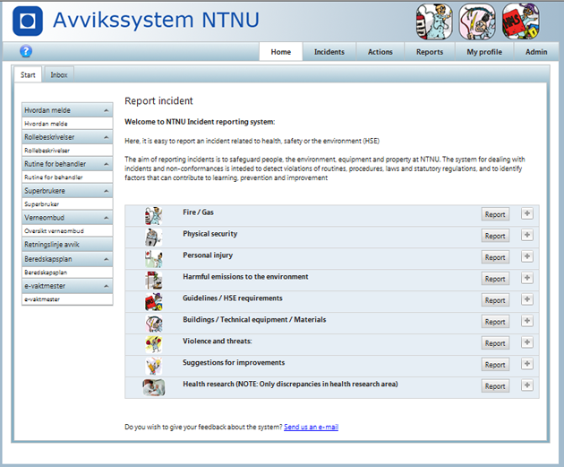Open the Incidents menu tab
This screenshot has height=467, width=564.
pos(329,52)
